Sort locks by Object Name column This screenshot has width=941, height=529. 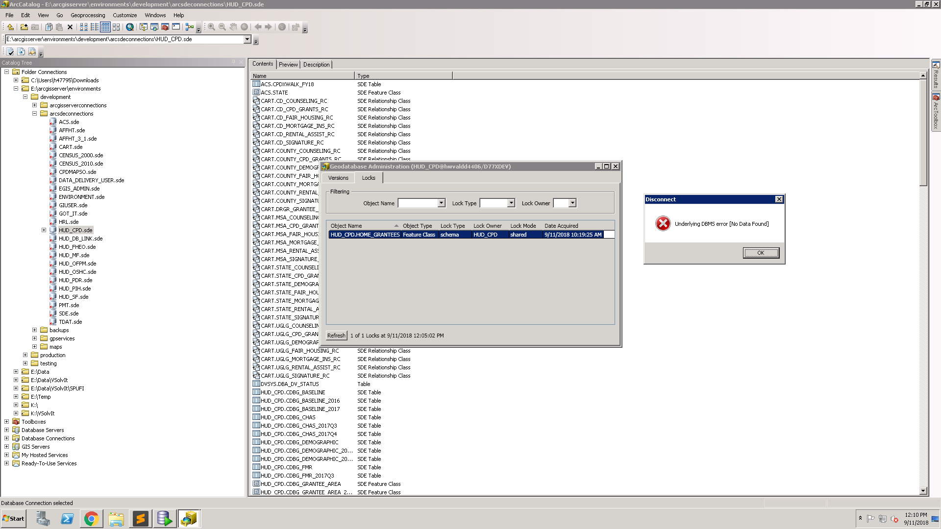[x=364, y=226]
